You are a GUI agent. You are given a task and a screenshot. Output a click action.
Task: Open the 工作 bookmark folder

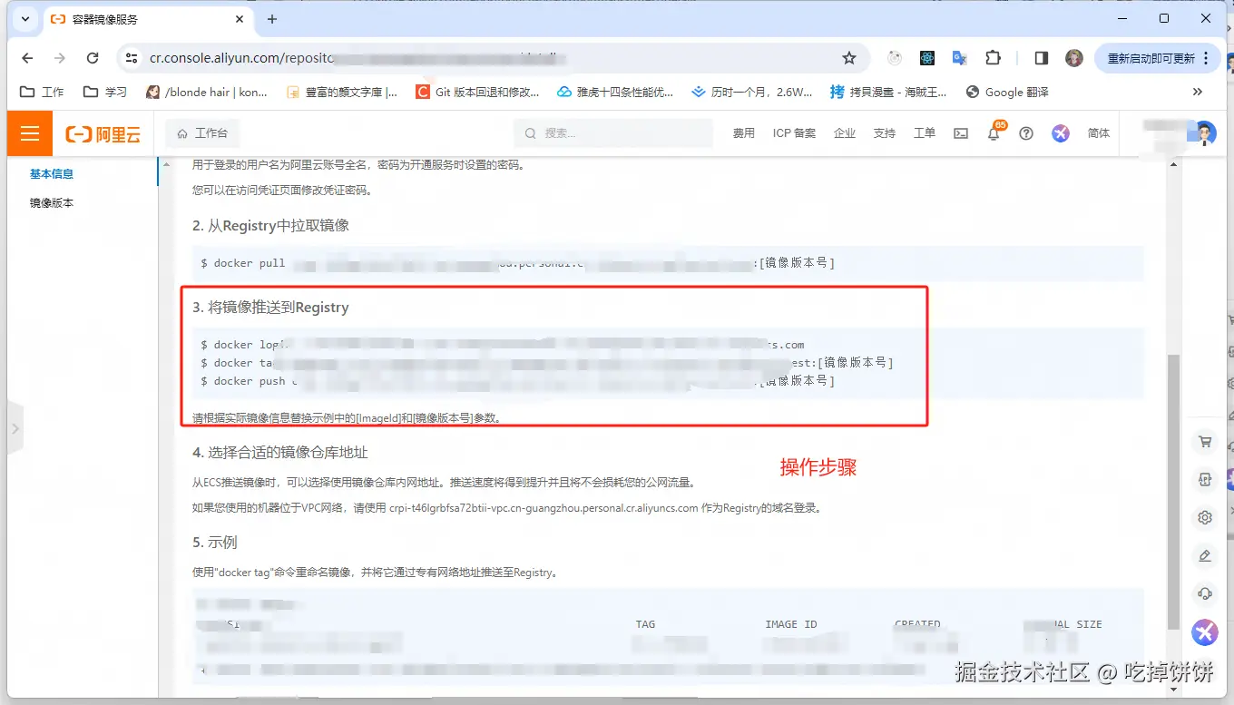[x=43, y=92]
